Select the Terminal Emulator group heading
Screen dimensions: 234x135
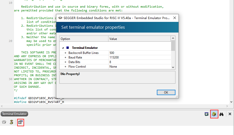tap(85, 48)
